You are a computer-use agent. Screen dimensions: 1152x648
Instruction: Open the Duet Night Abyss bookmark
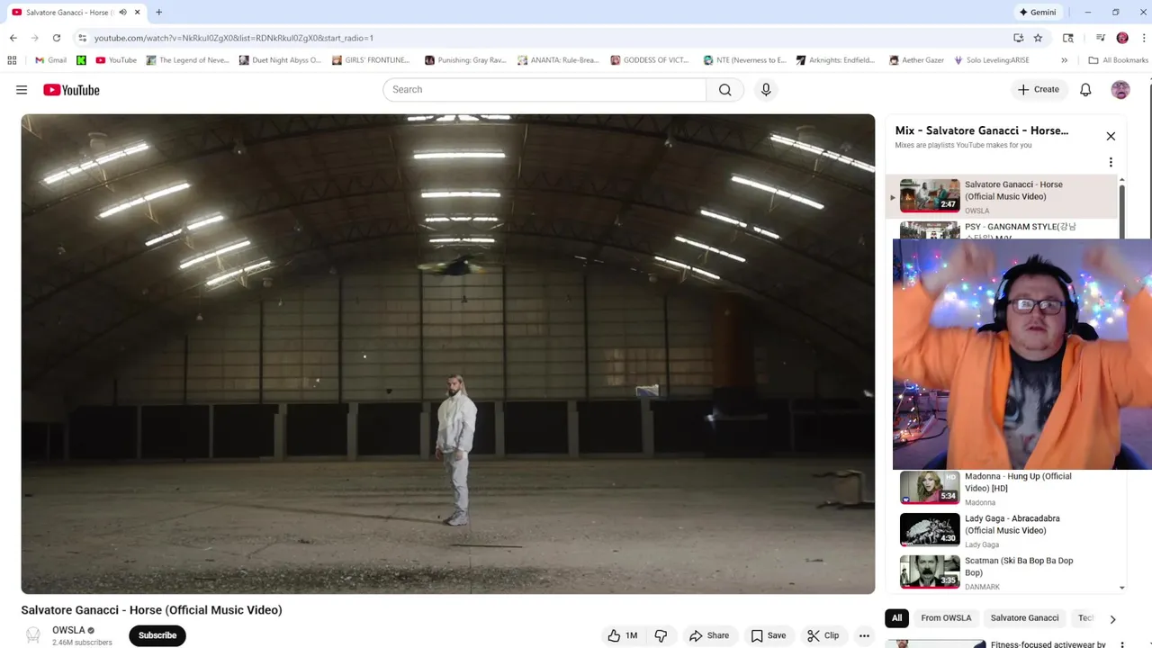coord(280,60)
